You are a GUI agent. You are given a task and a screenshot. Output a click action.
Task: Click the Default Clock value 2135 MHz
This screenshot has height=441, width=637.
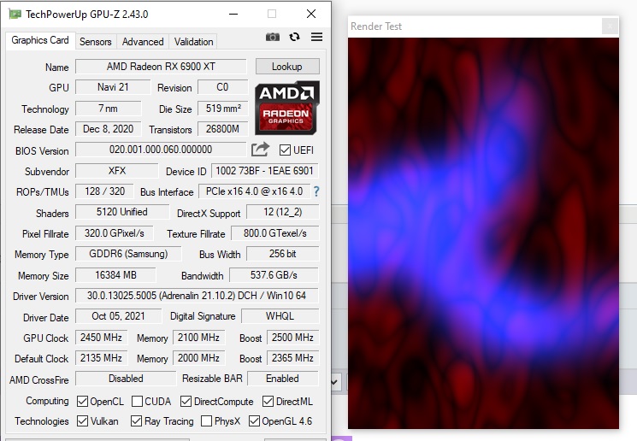[x=101, y=358]
